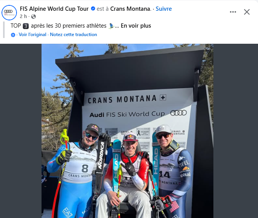Click the Crans Montana banner text in photo
258x218 pixels.
pyautogui.click(x=122, y=99)
